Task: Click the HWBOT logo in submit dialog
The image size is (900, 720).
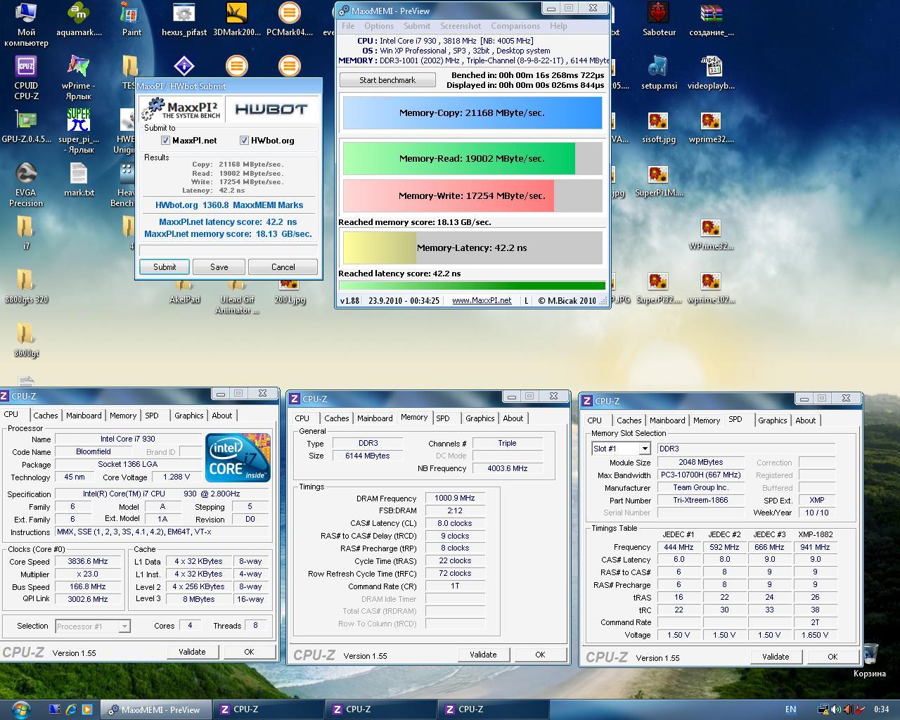Action: tap(271, 109)
